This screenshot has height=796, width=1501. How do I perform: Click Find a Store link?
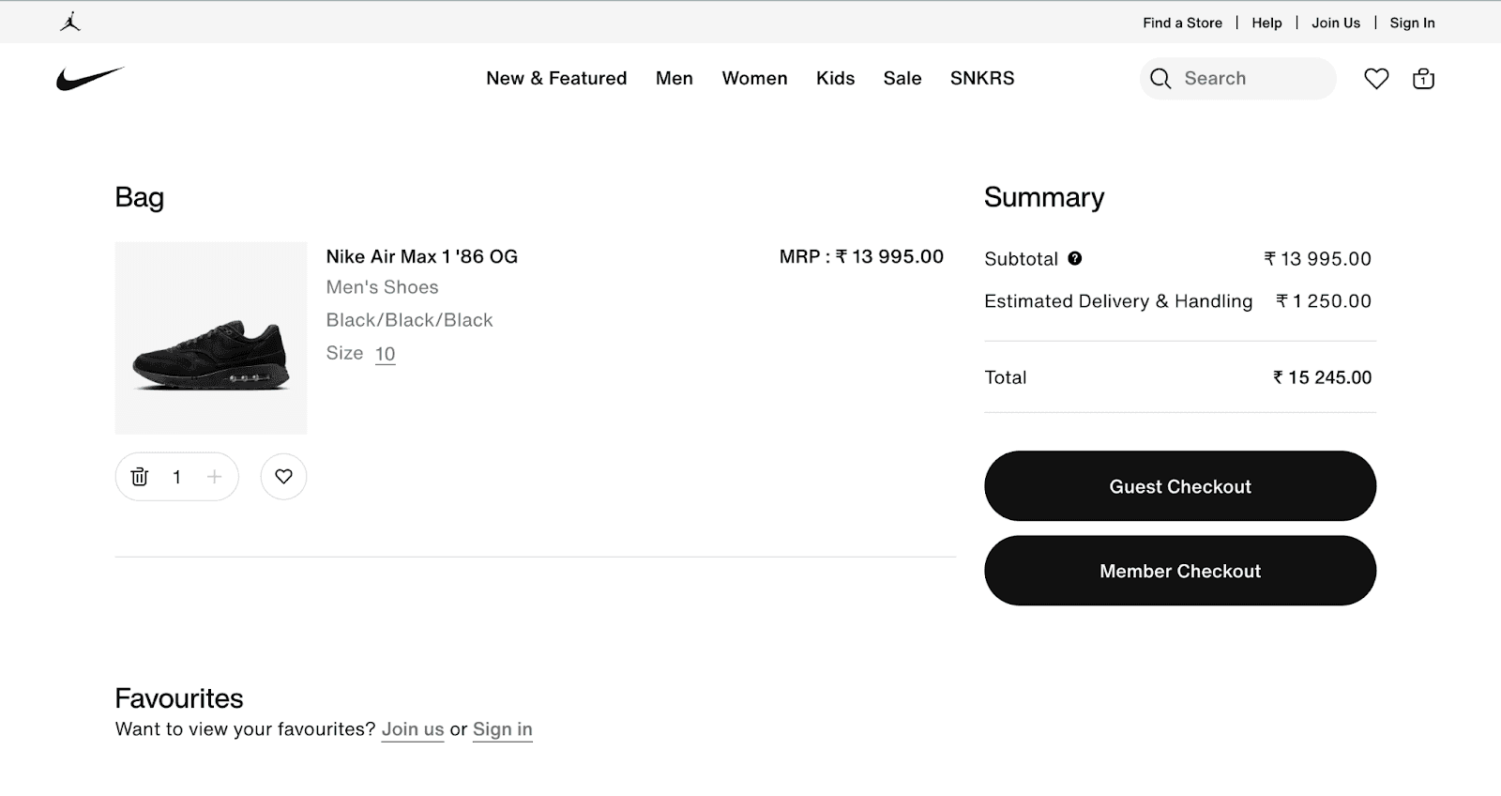[x=1182, y=23]
